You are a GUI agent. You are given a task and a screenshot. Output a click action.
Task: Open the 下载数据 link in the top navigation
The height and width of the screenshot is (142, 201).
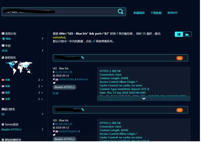click(x=156, y=13)
